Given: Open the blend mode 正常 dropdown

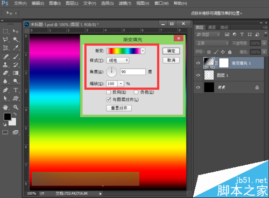Looking at the screenshot, I should (x=212, y=43).
